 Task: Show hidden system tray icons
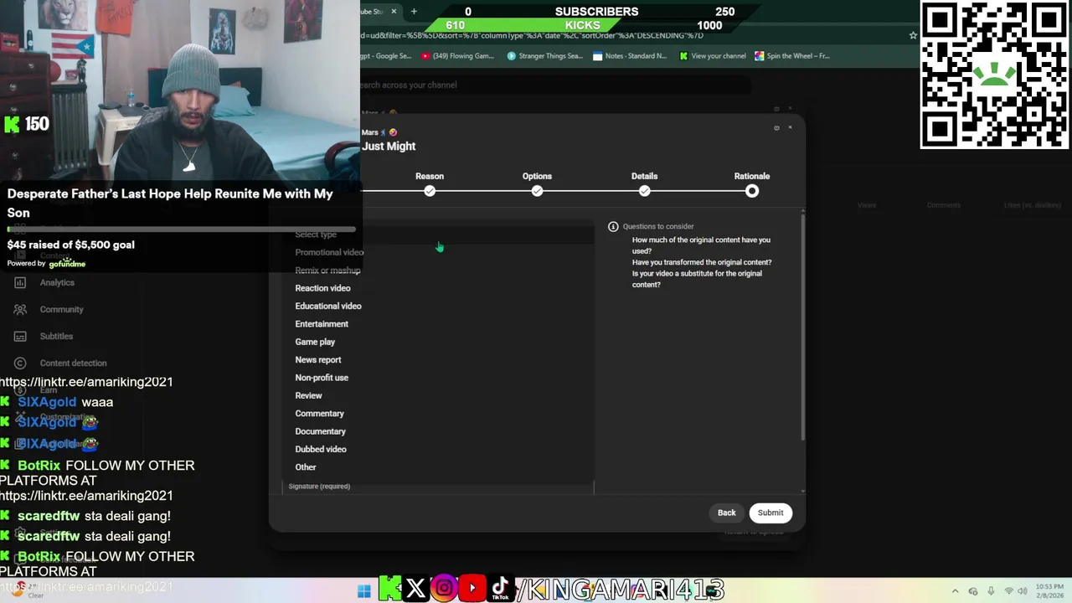pyautogui.click(x=955, y=591)
